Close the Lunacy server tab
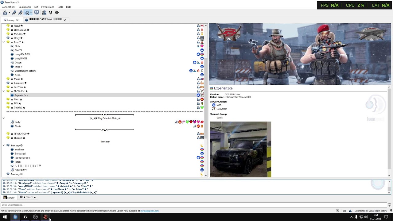The width and height of the screenshot is (393, 221). point(17,20)
